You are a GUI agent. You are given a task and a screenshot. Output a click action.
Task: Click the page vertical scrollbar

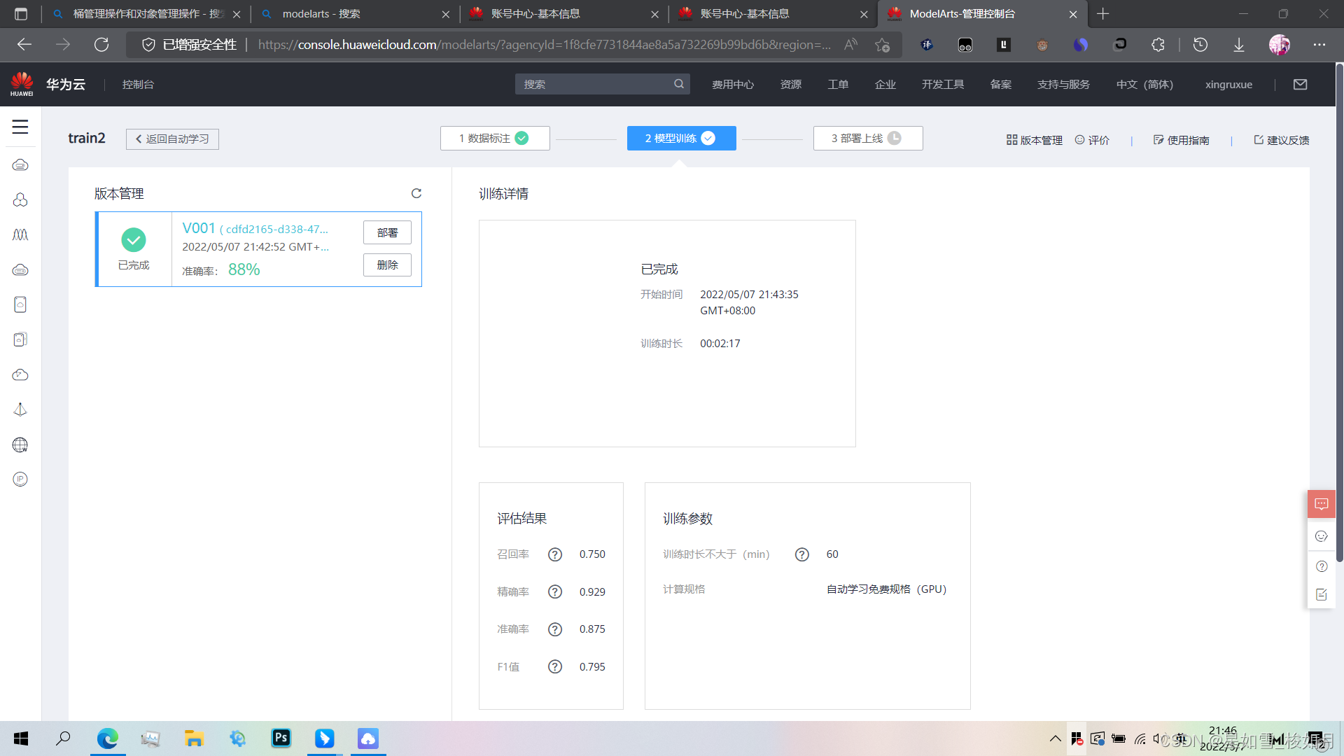click(x=1339, y=311)
